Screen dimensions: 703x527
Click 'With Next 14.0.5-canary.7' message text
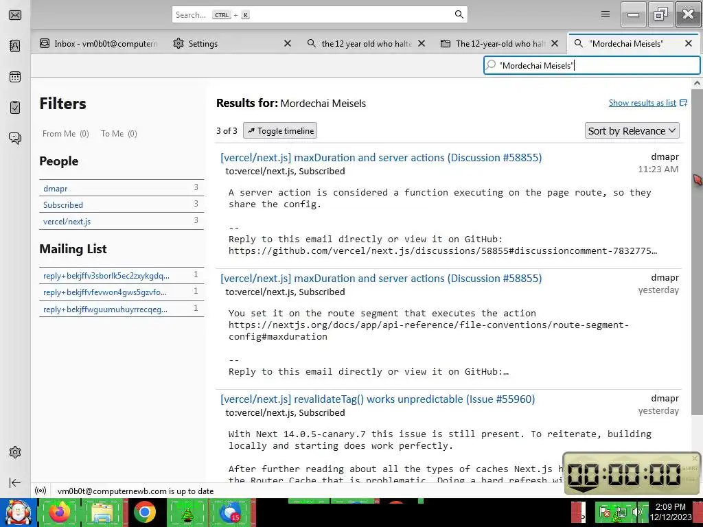(x=439, y=440)
